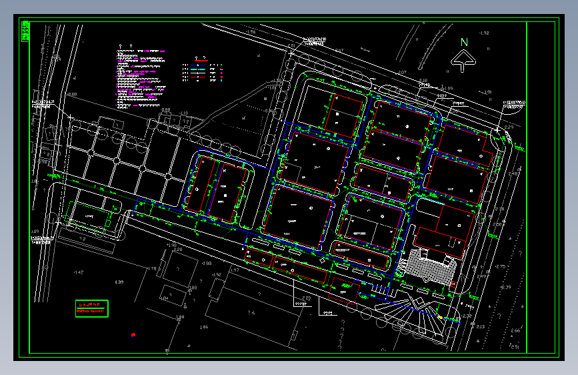578x375 pixels.
Task: Click the red header bar above the legend
Action: pos(201,61)
